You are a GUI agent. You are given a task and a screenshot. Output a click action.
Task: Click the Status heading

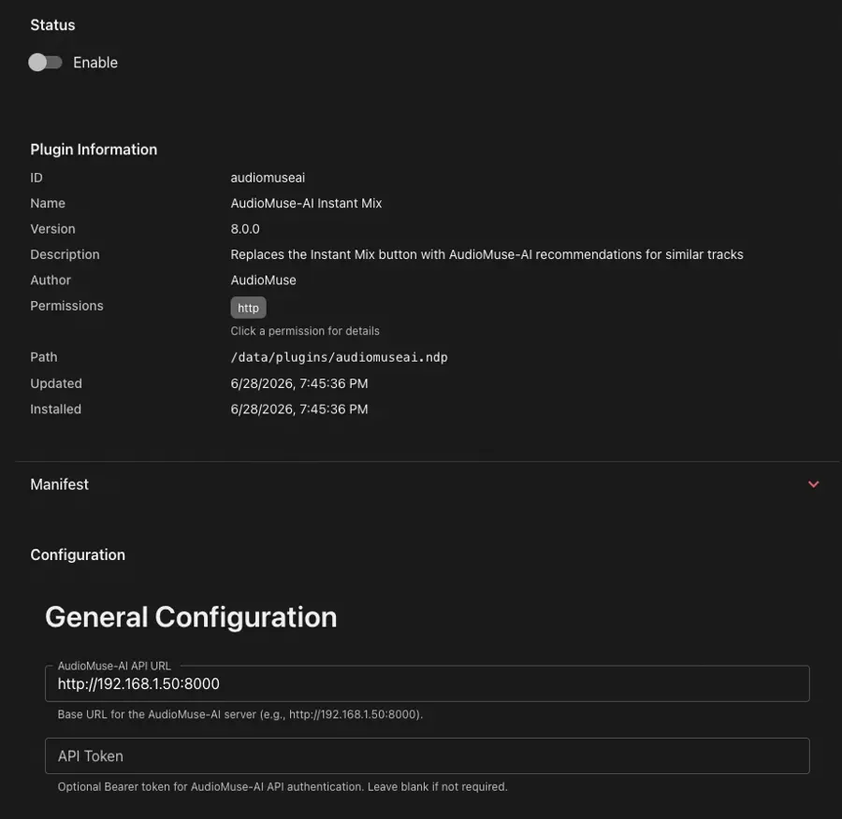pyautogui.click(x=52, y=25)
